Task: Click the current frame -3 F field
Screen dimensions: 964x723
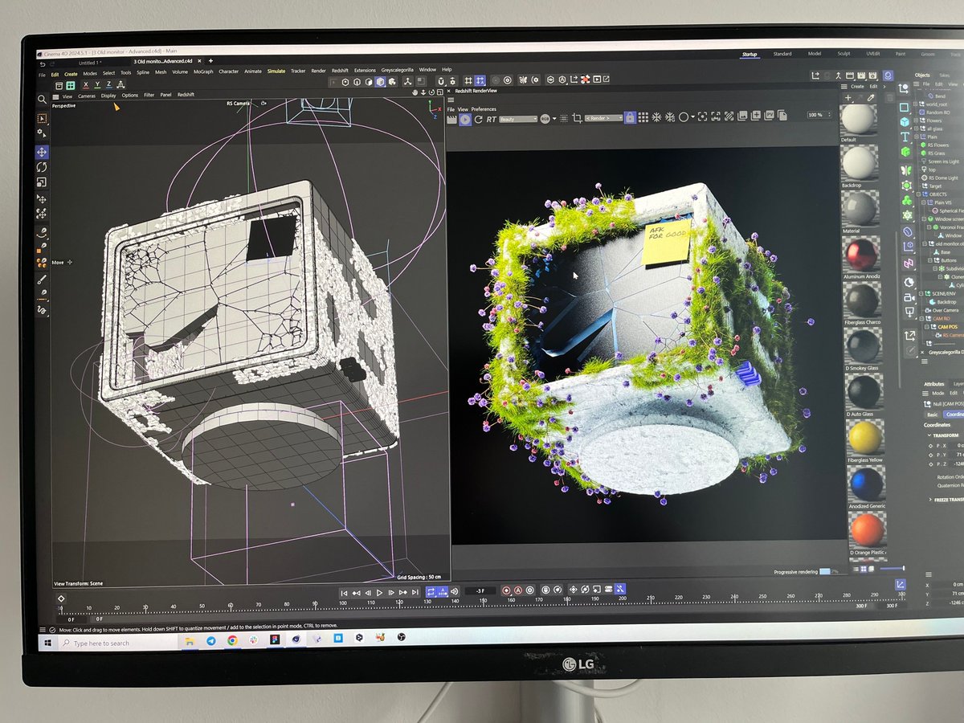Action: click(x=480, y=591)
